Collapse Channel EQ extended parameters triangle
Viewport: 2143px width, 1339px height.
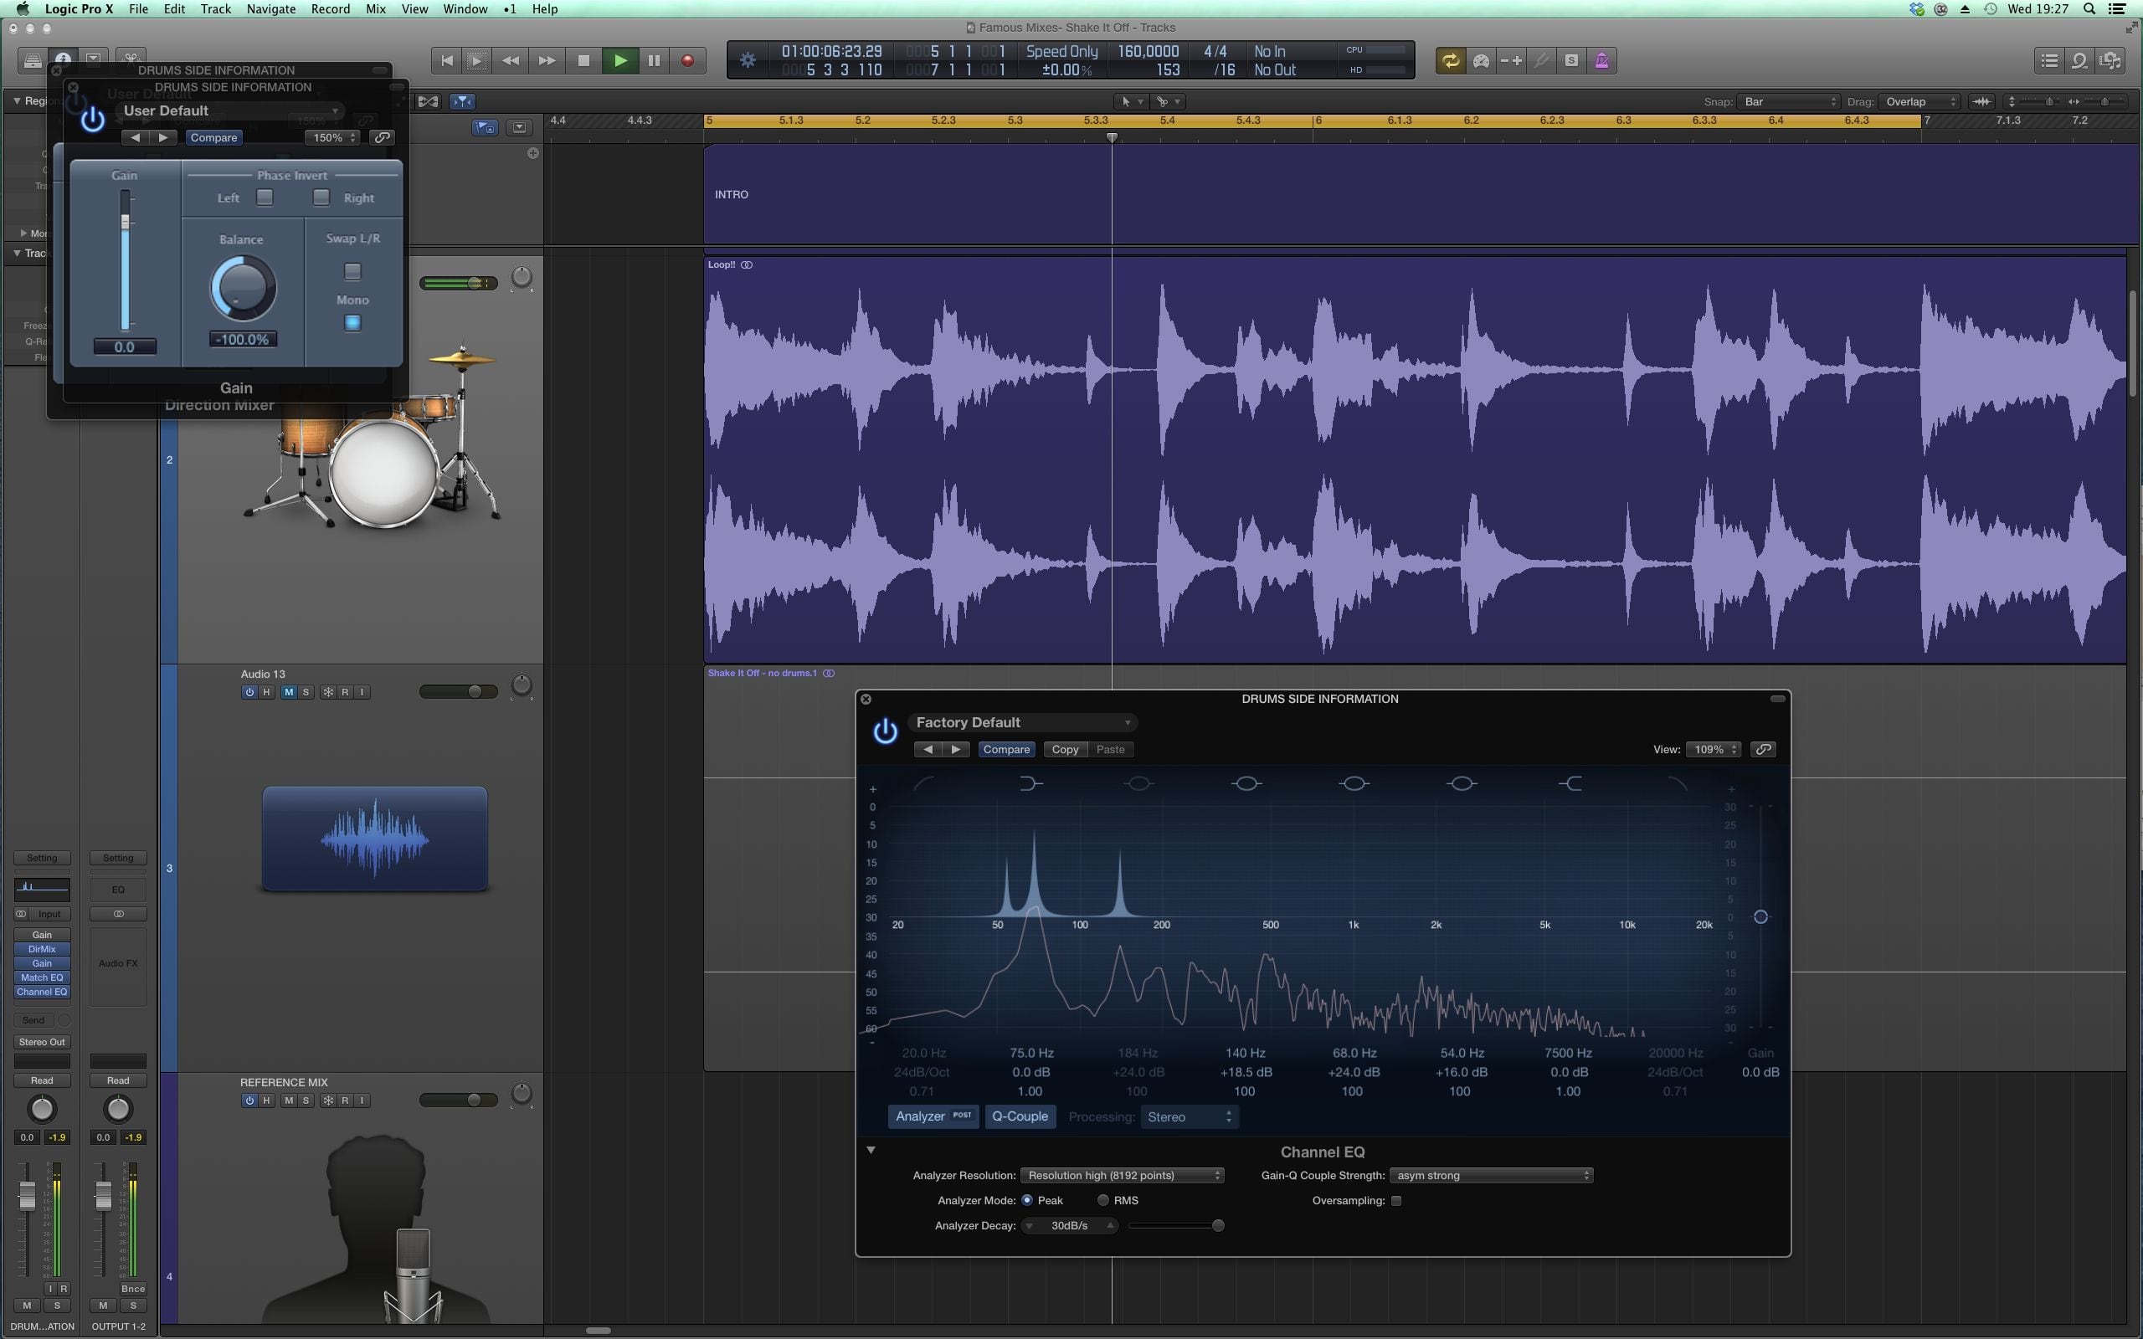pyautogui.click(x=871, y=1150)
